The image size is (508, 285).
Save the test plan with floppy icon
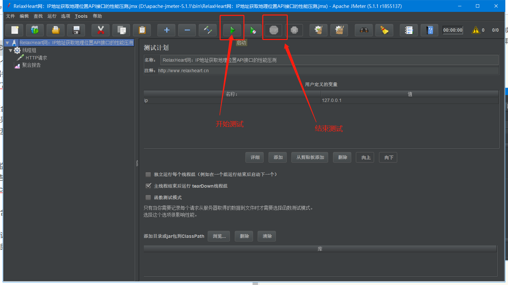76,30
